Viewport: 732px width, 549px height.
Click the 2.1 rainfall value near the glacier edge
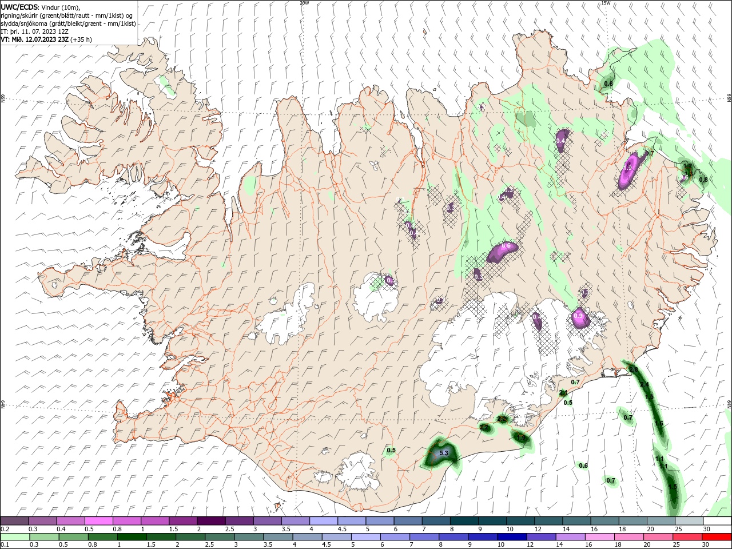point(563,392)
